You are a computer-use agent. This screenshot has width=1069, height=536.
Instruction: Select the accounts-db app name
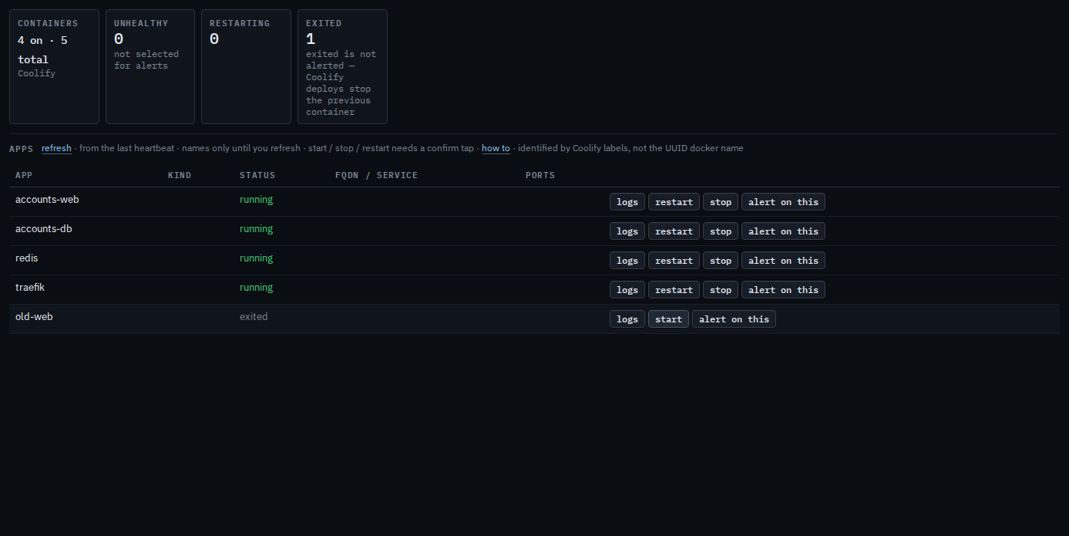pyautogui.click(x=44, y=229)
